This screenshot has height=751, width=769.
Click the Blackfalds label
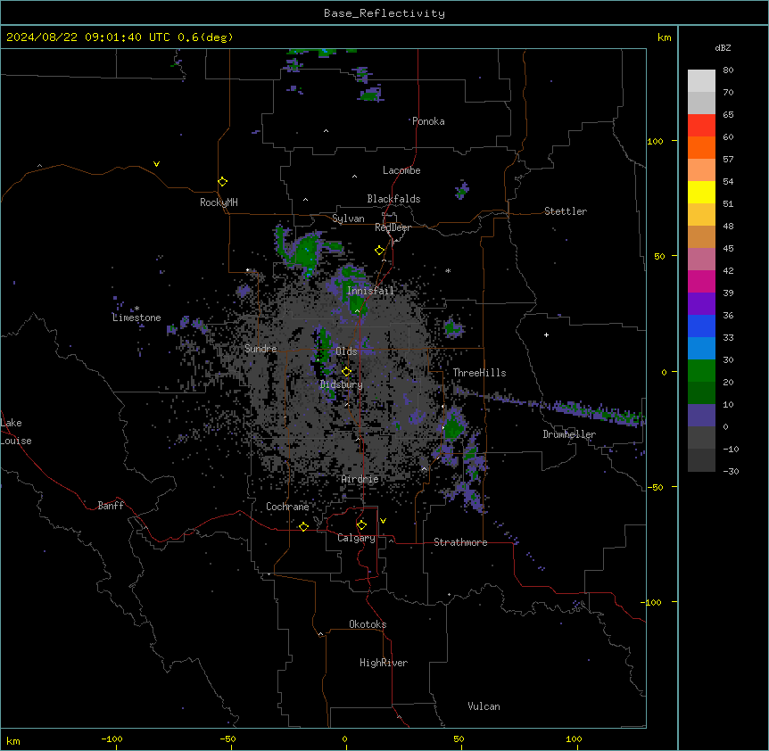(x=393, y=199)
